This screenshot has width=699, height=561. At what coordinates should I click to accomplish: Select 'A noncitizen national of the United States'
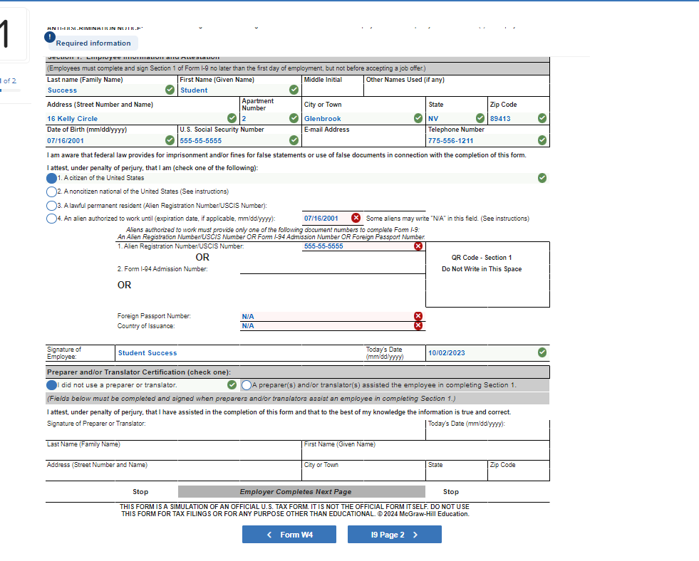click(x=52, y=192)
